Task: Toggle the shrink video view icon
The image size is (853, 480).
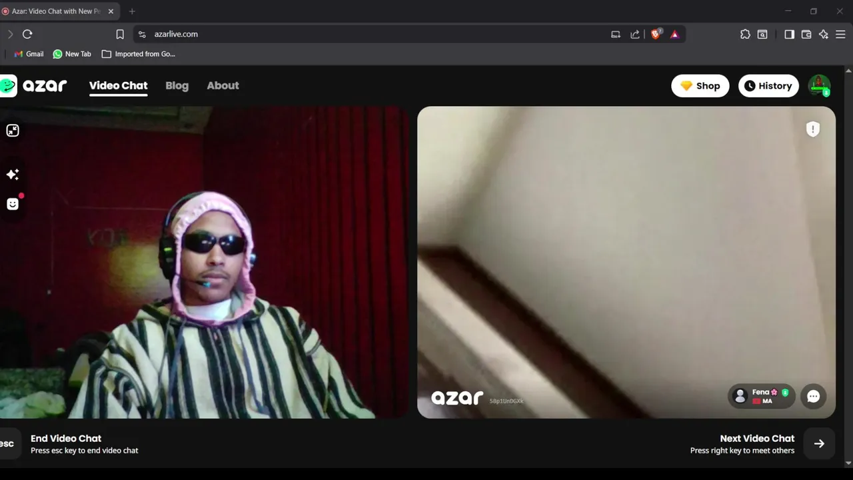Action: tap(13, 131)
